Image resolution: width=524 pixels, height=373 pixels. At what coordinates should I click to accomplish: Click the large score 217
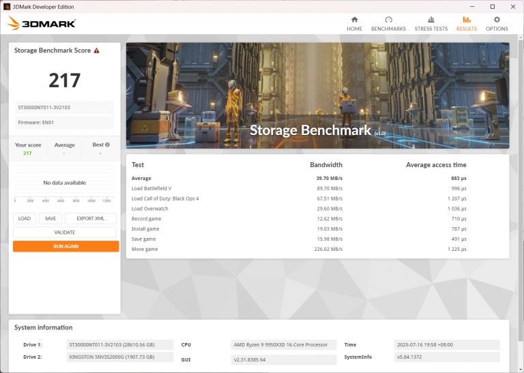click(x=65, y=80)
